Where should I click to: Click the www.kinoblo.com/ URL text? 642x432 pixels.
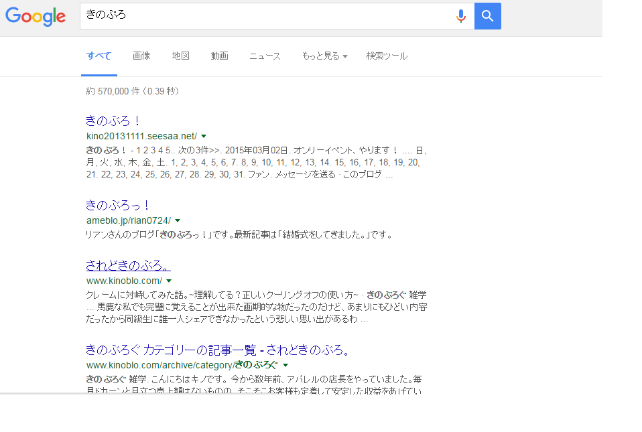pos(124,281)
